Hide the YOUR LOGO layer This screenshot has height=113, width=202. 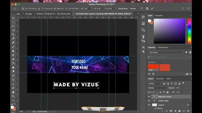click(x=149, y=101)
